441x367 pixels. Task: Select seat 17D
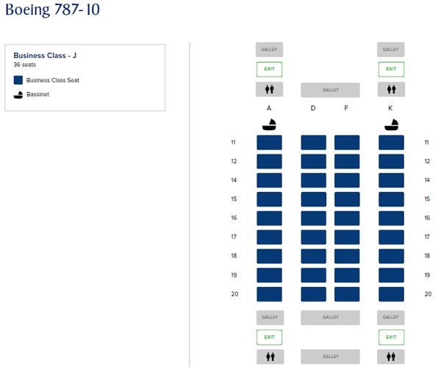tap(314, 238)
